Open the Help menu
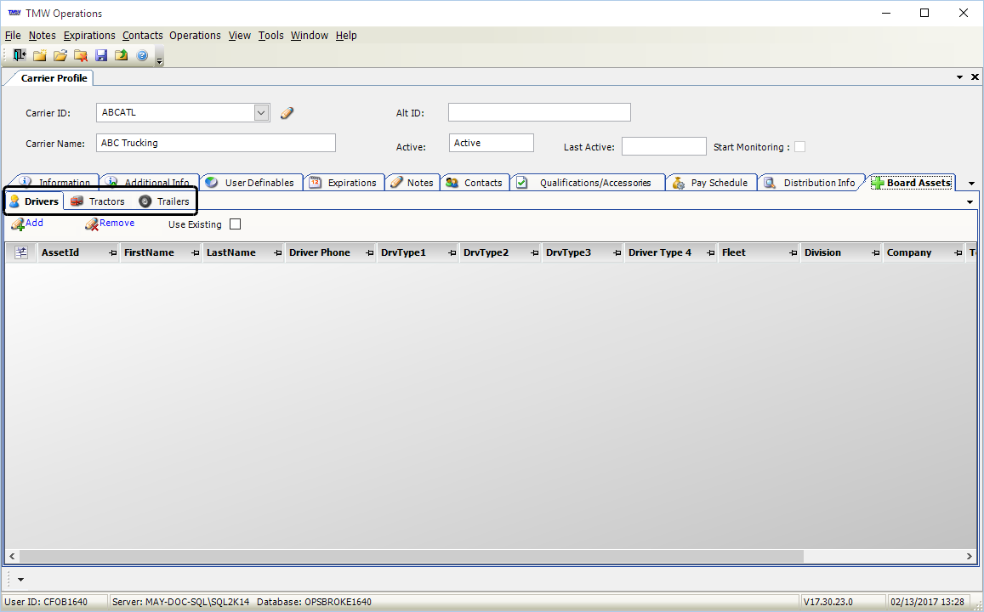Screen dimensions: 984x612 (346, 36)
